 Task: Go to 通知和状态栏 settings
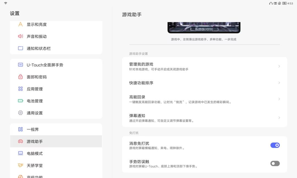(x=56, y=48)
